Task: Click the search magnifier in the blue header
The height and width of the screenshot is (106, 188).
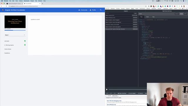Action: 101,10
